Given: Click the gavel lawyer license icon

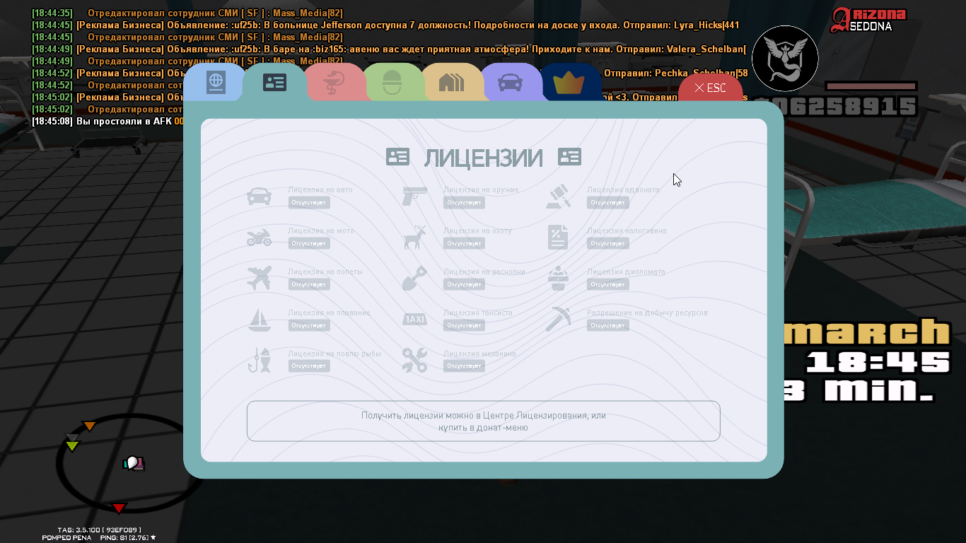Looking at the screenshot, I should tap(558, 197).
